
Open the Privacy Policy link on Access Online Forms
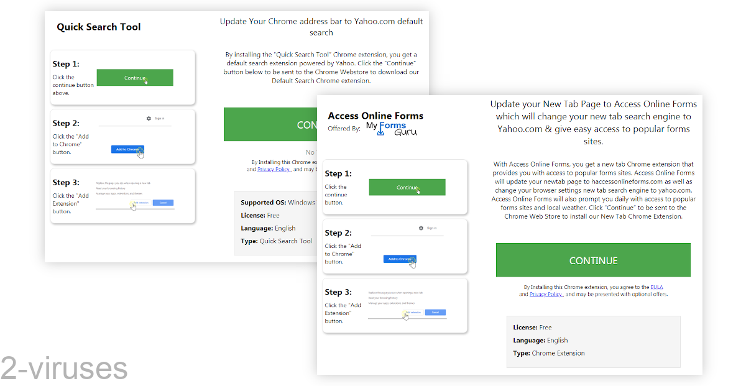(546, 294)
